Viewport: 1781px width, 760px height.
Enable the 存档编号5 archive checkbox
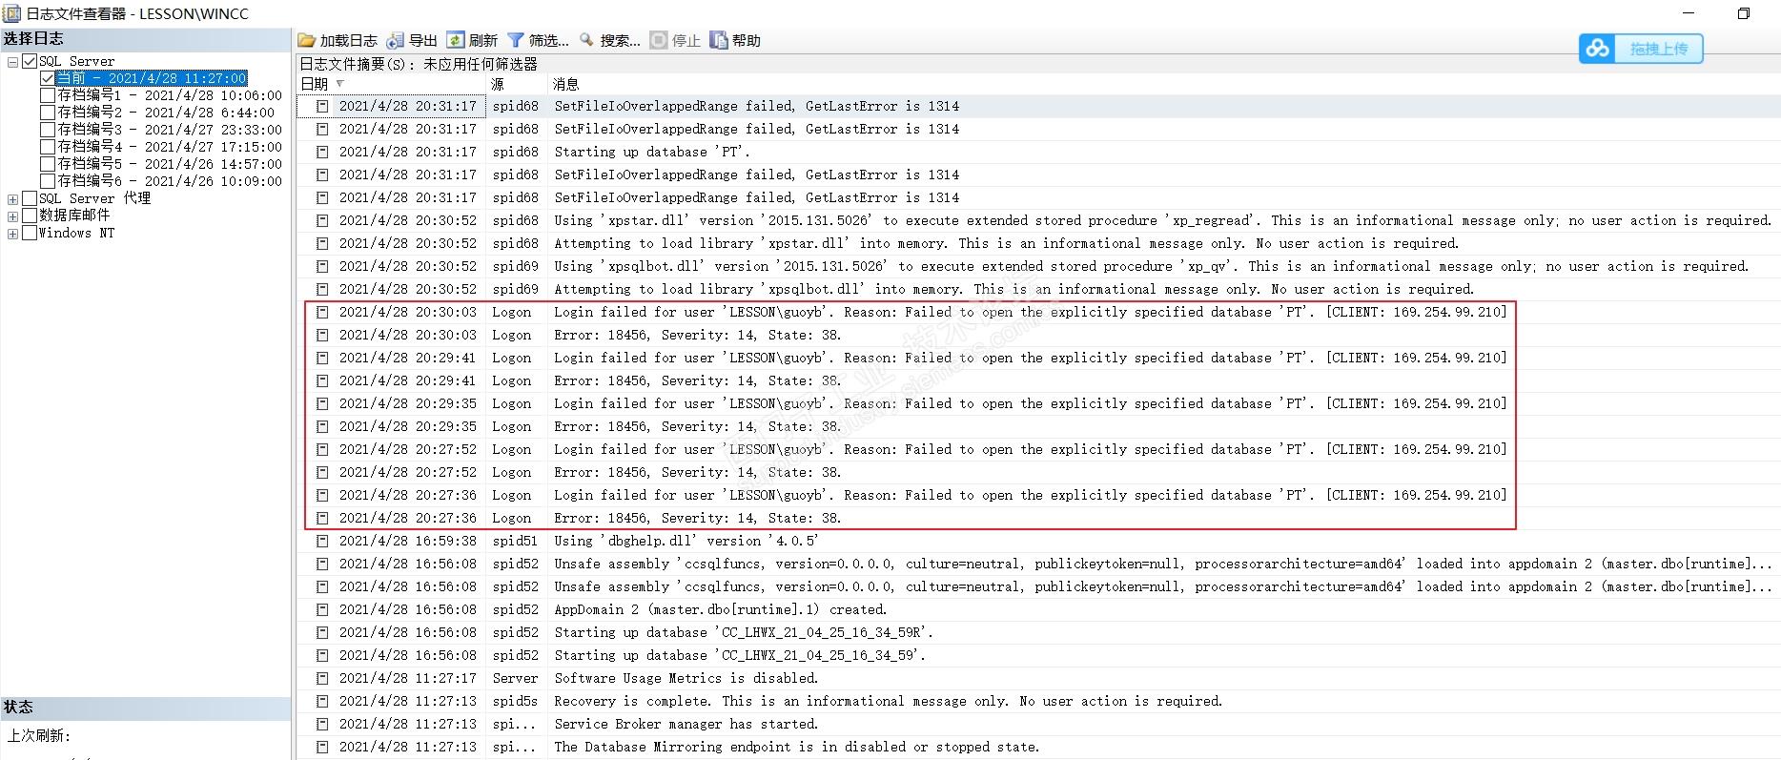(48, 164)
